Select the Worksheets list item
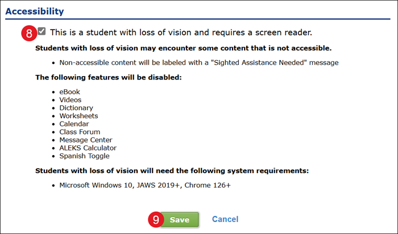398x234 pixels. point(78,115)
